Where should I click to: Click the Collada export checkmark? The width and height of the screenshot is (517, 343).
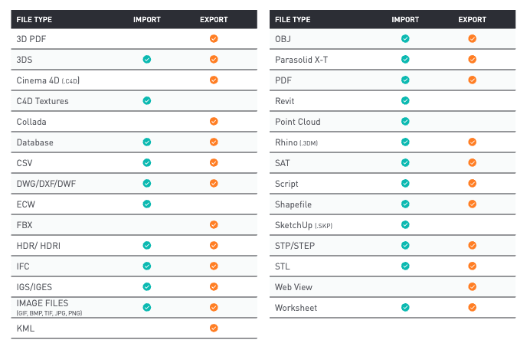click(x=214, y=121)
